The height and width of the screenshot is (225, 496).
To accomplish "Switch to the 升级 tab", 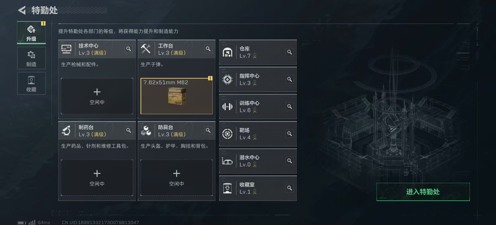I will pyautogui.click(x=31, y=33).
